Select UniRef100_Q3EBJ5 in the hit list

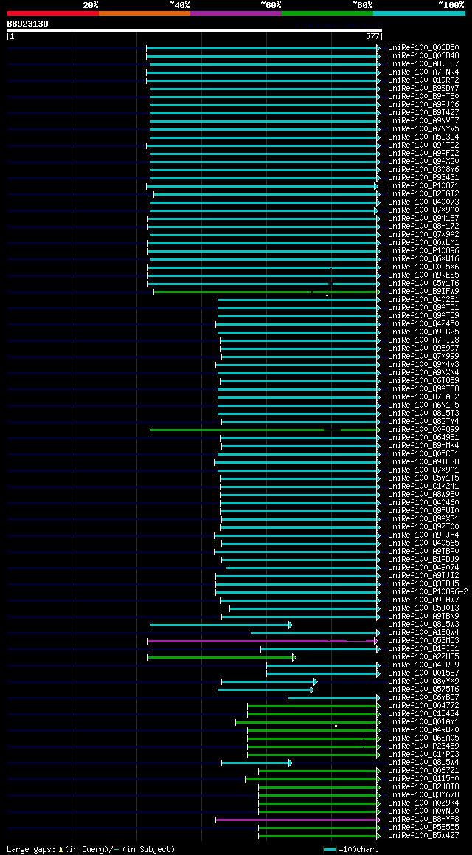coord(423,584)
